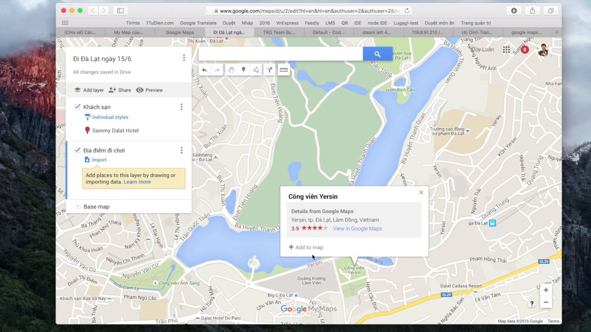Click the help question mark button
The height and width of the screenshot is (332, 591).
point(532,303)
